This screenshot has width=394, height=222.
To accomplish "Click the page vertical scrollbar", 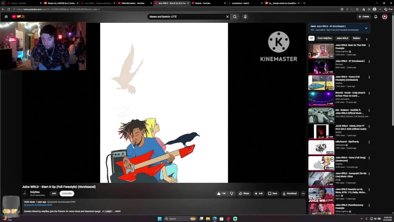I will coord(392,71).
